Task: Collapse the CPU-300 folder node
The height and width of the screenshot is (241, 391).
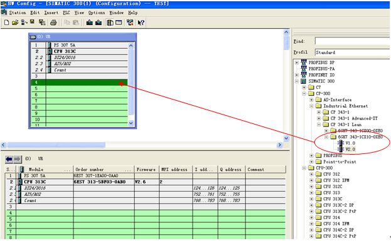Action: point(304,168)
